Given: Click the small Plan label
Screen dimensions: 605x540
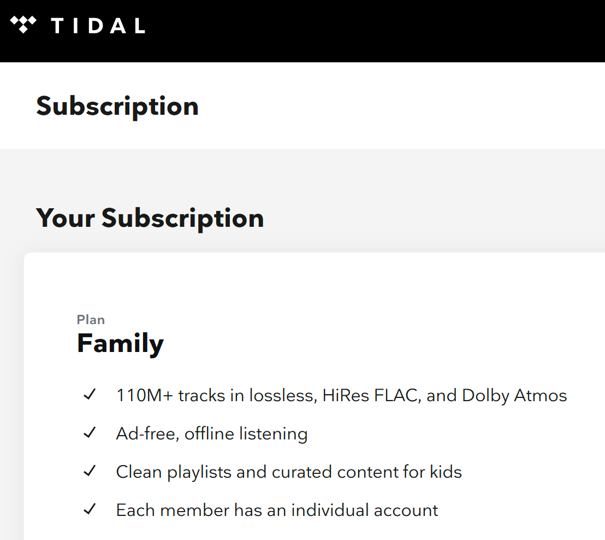Looking at the screenshot, I should [91, 320].
